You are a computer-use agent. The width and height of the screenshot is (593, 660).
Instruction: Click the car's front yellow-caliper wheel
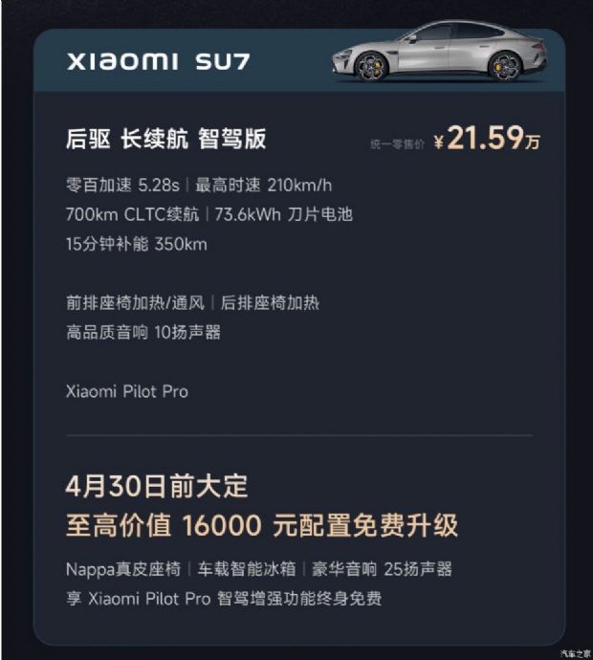(371, 67)
